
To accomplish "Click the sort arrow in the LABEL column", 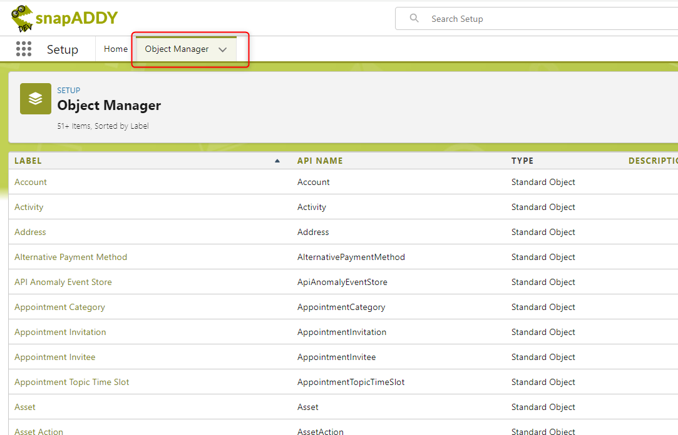I will click(x=277, y=161).
